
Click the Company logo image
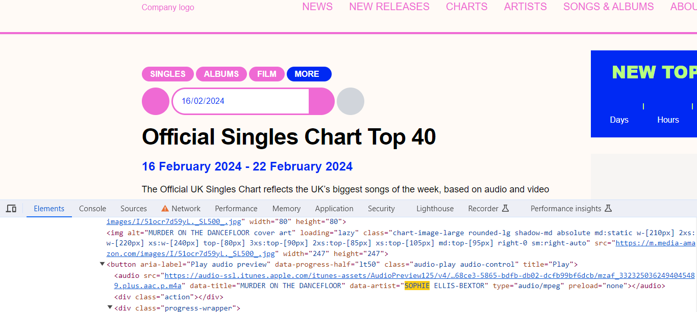[x=168, y=7]
